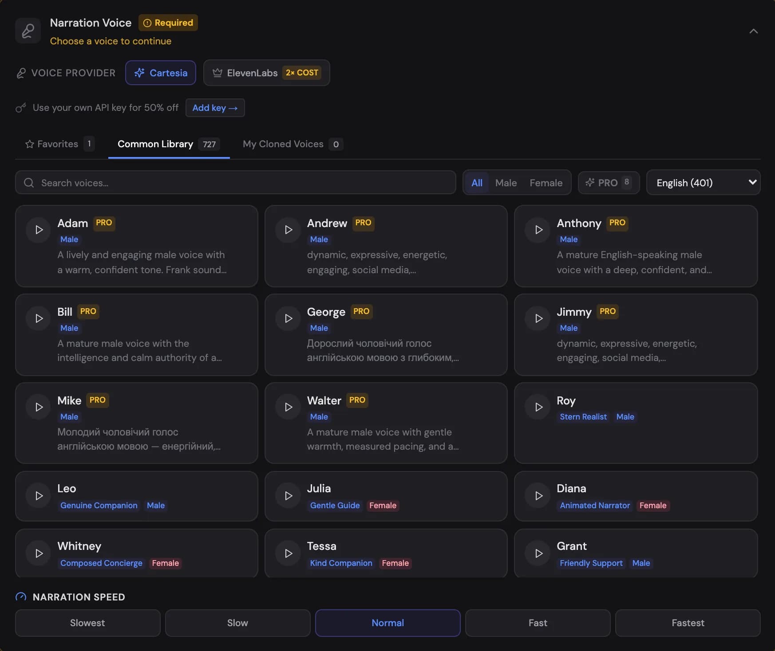Screen dimensions: 775x651
Task: Listen to the Roy voice preview
Action: (538, 407)
